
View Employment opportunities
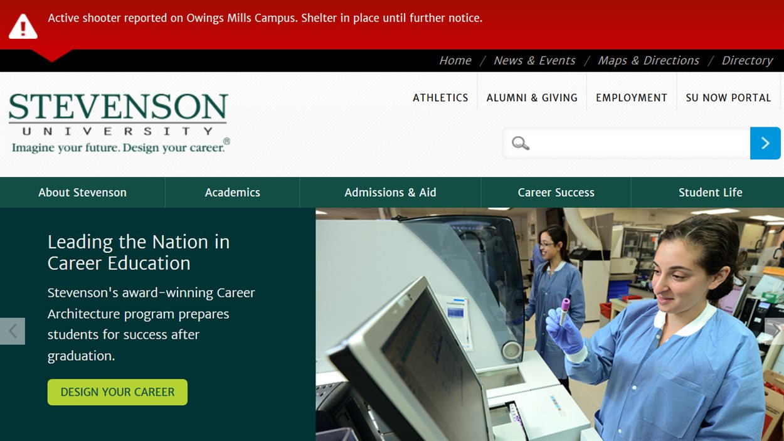click(631, 98)
